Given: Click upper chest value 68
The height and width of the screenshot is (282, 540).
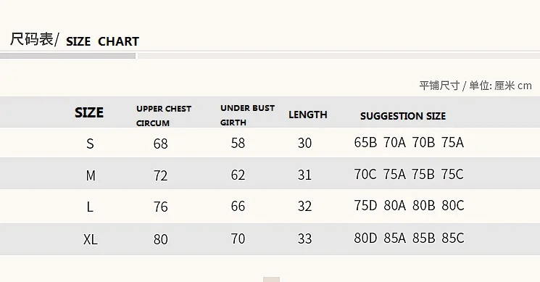Looking at the screenshot, I should tap(160, 144).
